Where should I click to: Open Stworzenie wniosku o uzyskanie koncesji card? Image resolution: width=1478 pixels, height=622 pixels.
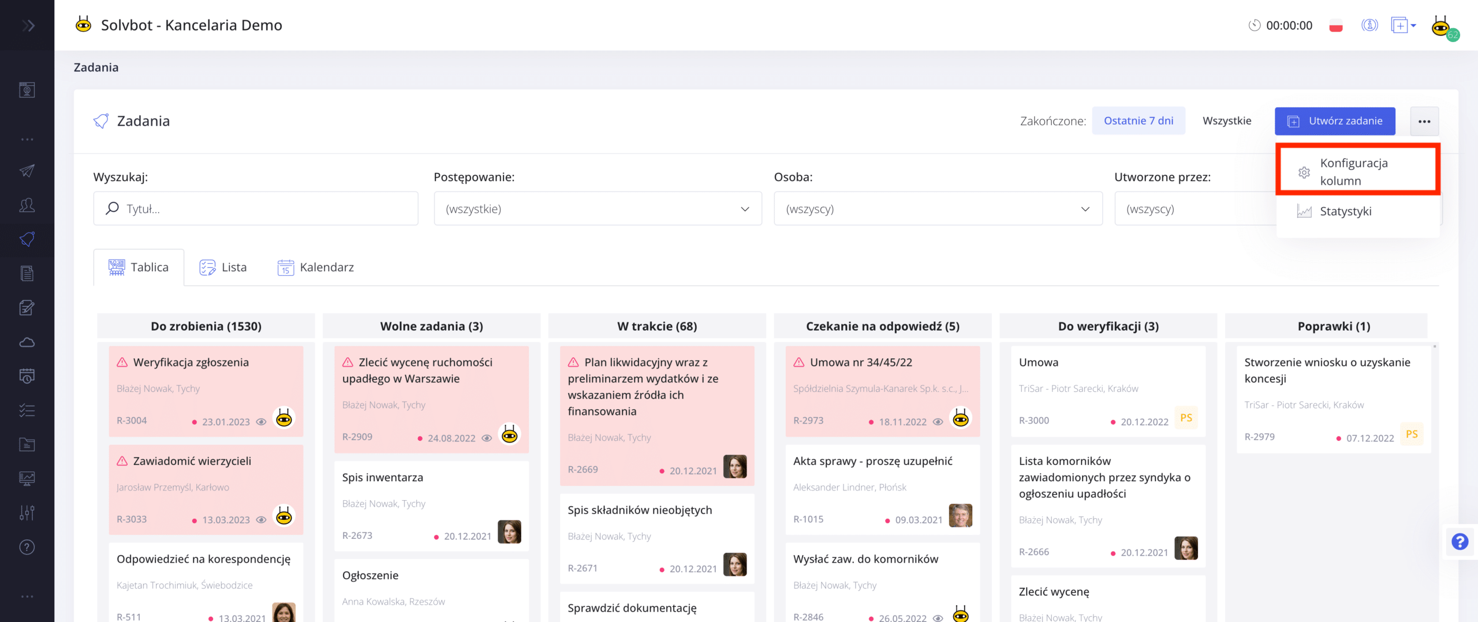coord(1334,399)
